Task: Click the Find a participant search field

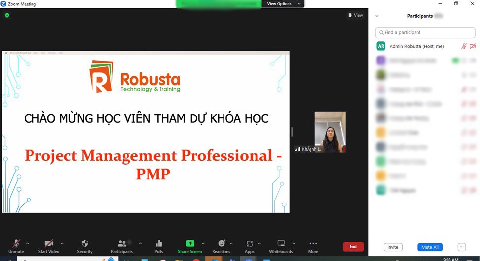Action: tap(425, 32)
